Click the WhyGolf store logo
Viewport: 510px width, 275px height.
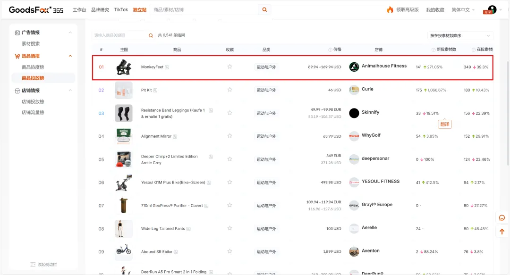[x=354, y=136]
